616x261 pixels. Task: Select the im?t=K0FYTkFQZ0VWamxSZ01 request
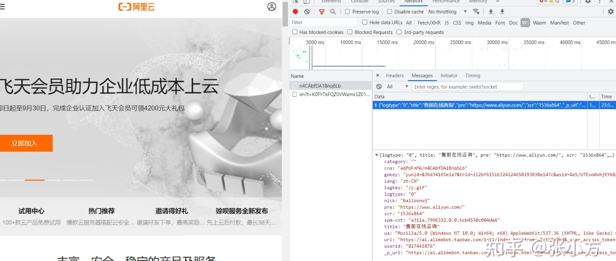[331, 94]
